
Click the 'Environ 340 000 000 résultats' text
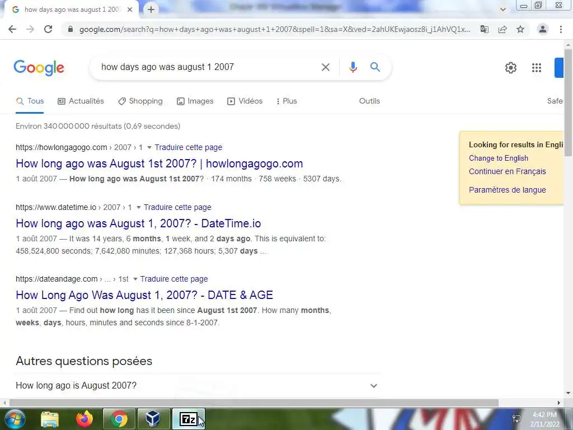tap(98, 126)
